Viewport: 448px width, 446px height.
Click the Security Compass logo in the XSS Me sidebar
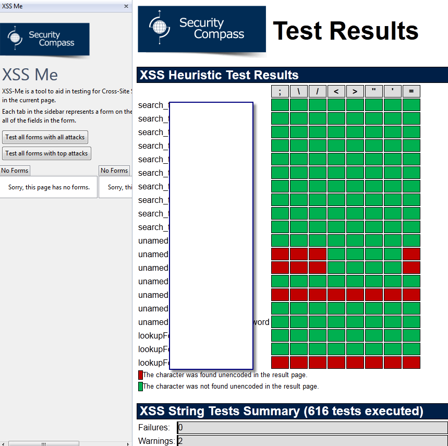(x=44, y=39)
